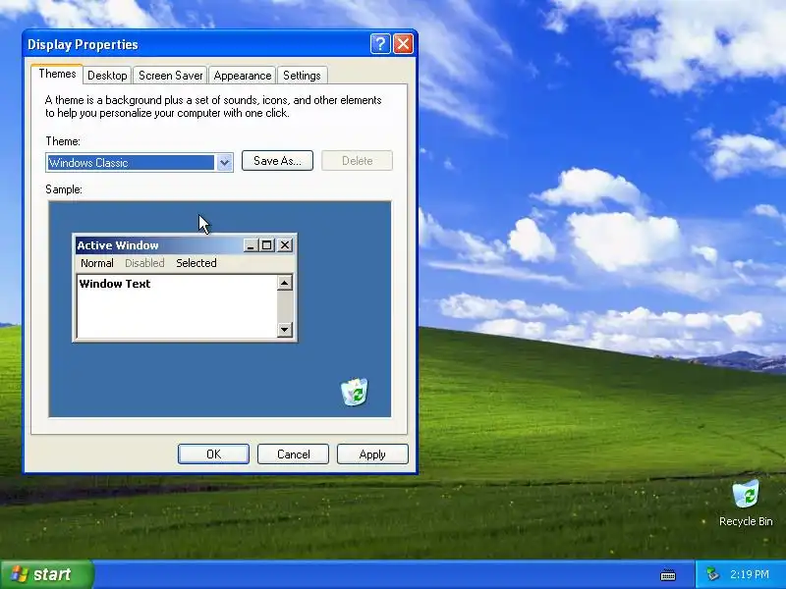The image size is (786, 589).
Task: Click the Selected sample menu item
Action: [196, 263]
